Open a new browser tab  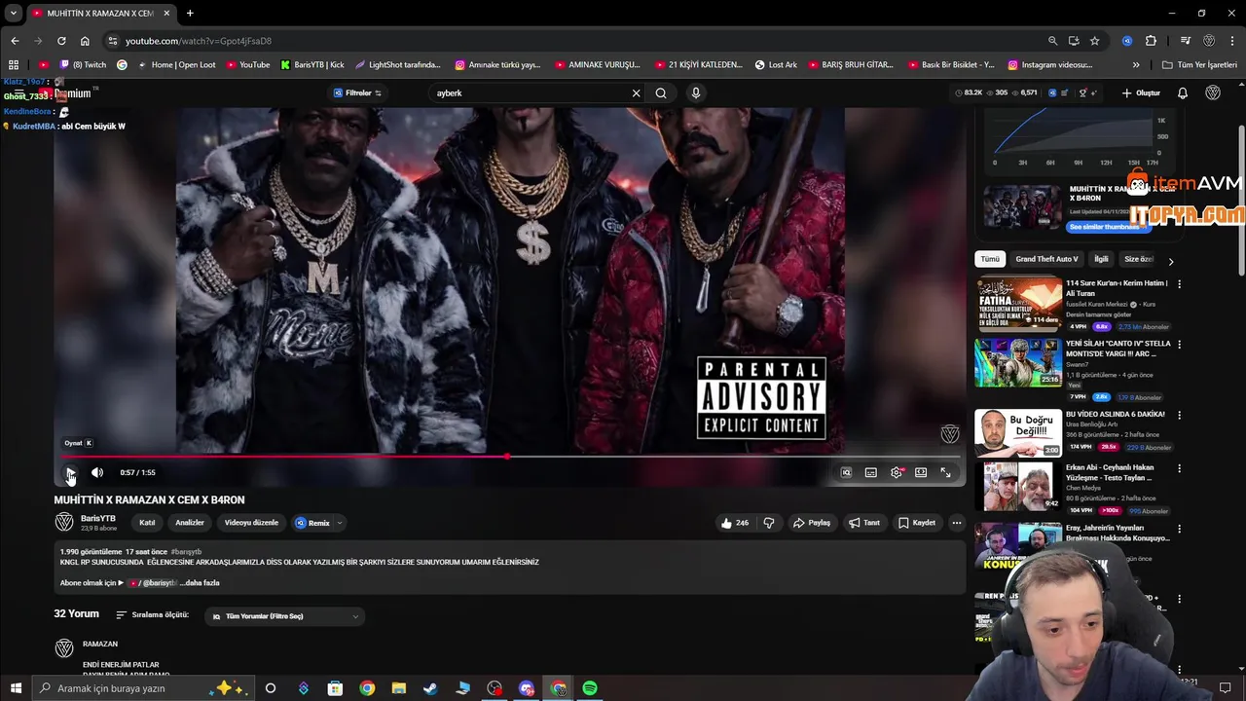pos(190,14)
